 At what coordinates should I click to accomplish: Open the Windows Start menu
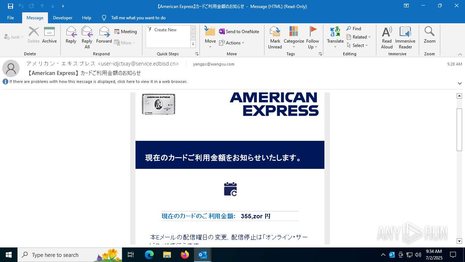click(x=9, y=255)
